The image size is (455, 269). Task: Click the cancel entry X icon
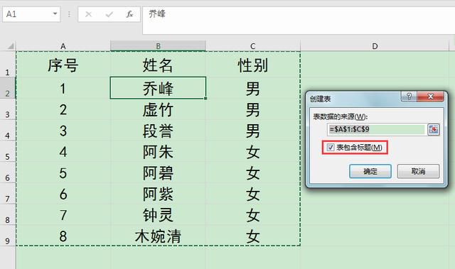tap(88, 14)
